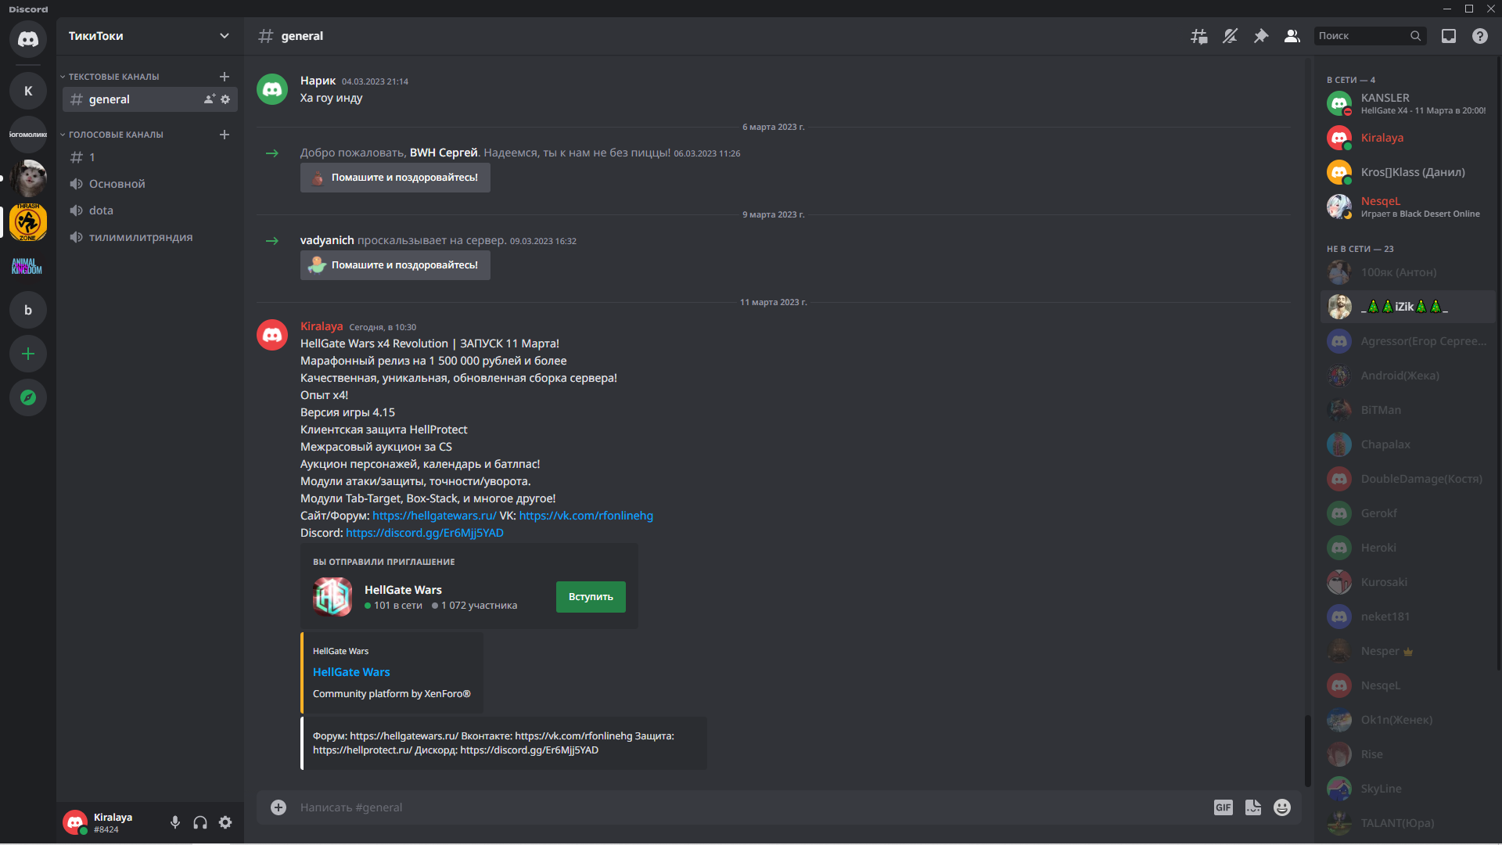Open Chapalax offline member
The width and height of the screenshot is (1502, 845).
click(x=1408, y=444)
